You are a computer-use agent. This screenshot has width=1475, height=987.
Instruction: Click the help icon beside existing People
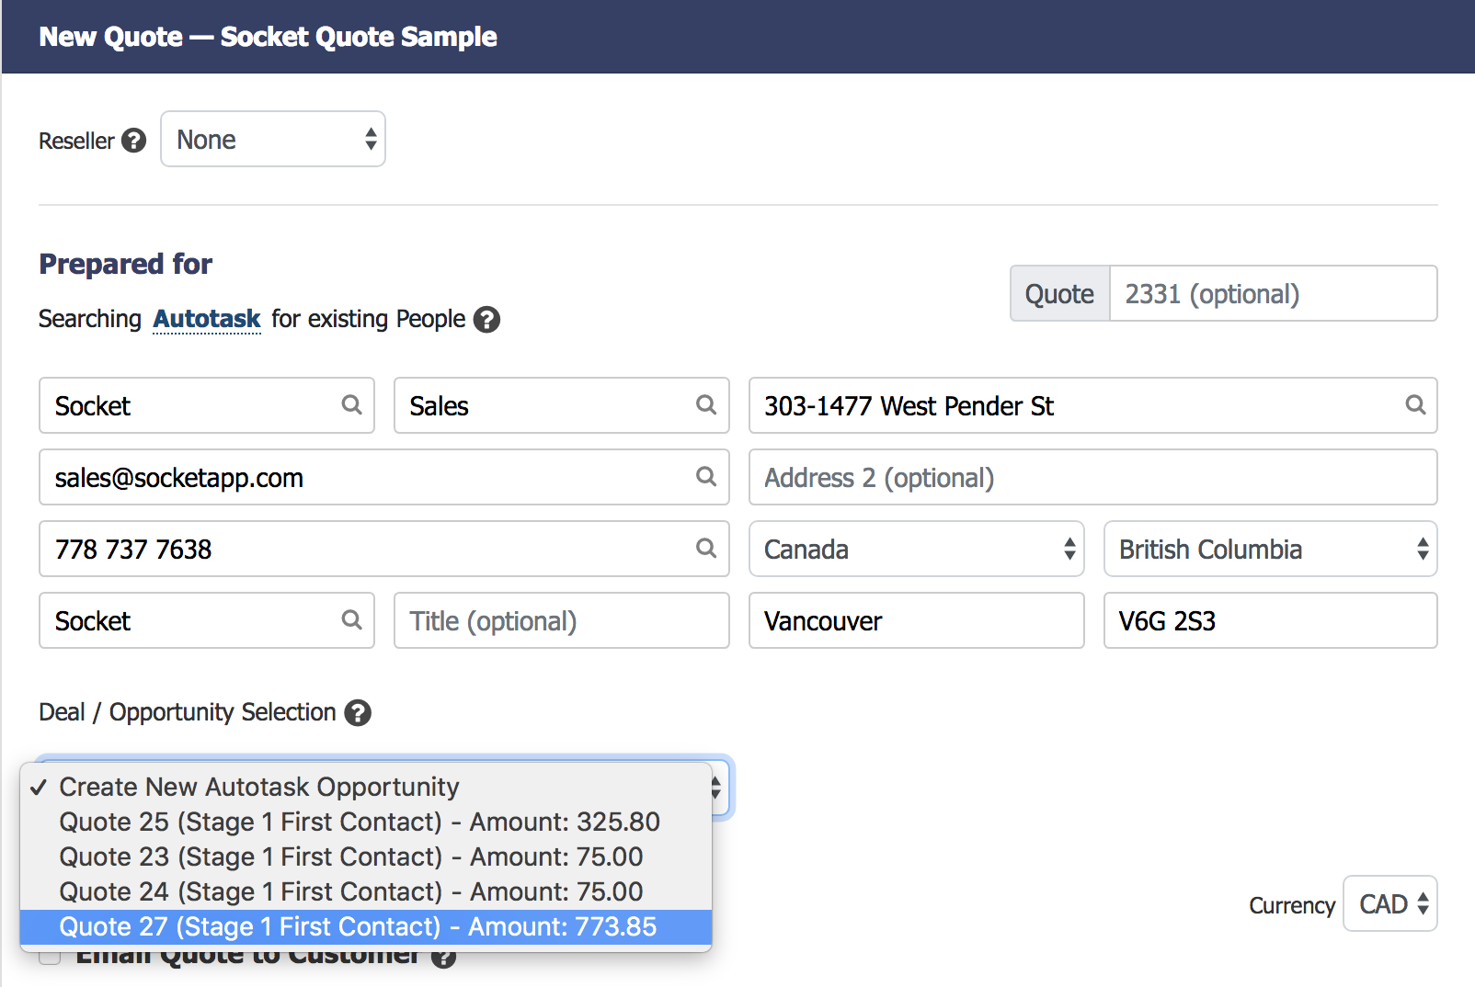click(x=486, y=319)
